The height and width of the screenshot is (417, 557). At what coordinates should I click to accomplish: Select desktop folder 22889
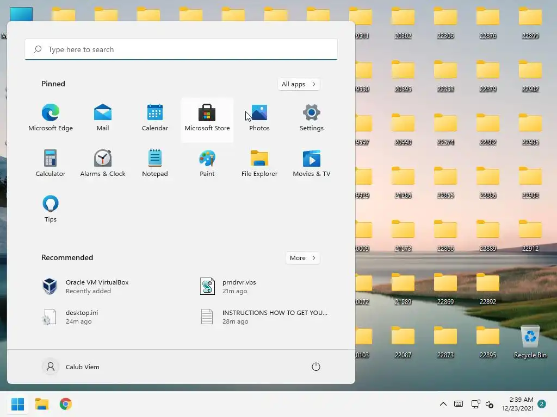click(x=488, y=236)
